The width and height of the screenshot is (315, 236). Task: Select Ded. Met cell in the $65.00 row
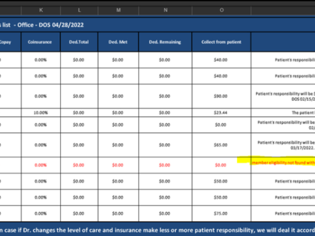(118, 145)
